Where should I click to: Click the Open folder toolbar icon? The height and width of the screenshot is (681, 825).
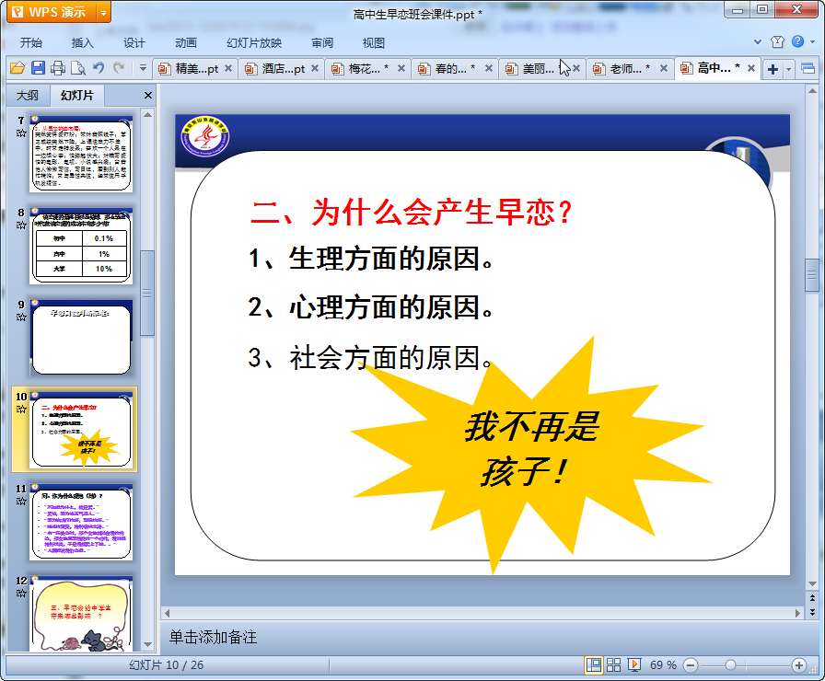pyautogui.click(x=17, y=68)
